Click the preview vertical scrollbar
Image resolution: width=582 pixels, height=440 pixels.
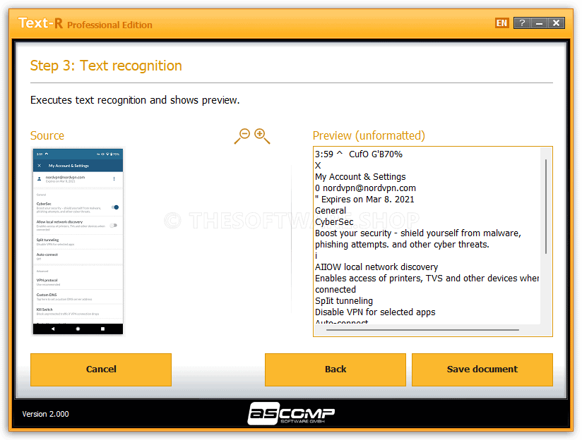pos(545,207)
